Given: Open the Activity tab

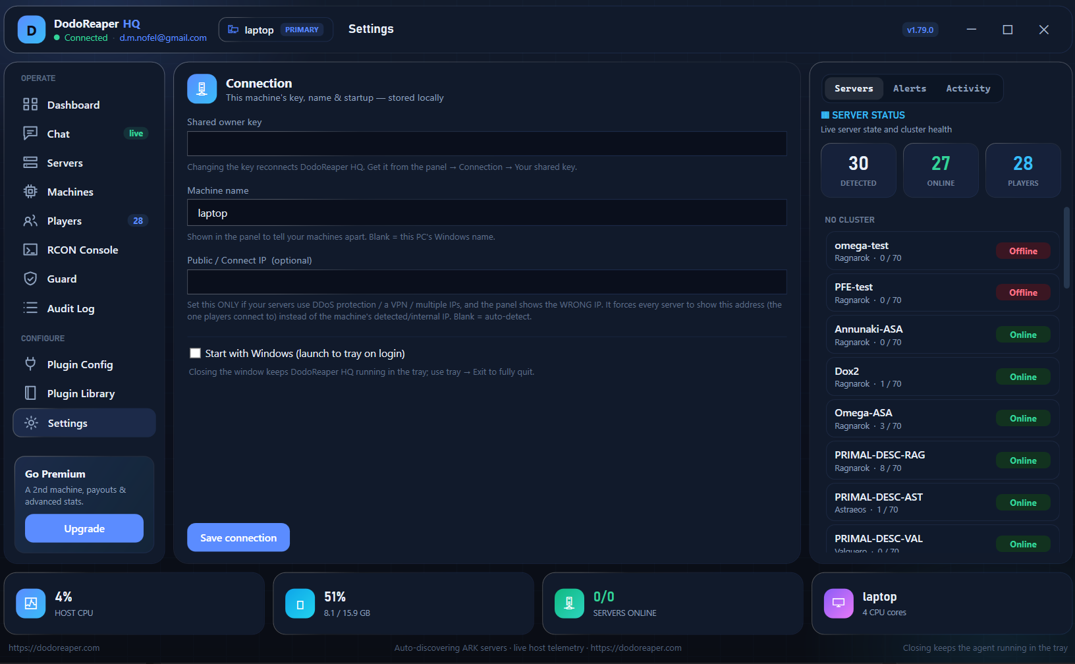Looking at the screenshot, I should point(968,88).
